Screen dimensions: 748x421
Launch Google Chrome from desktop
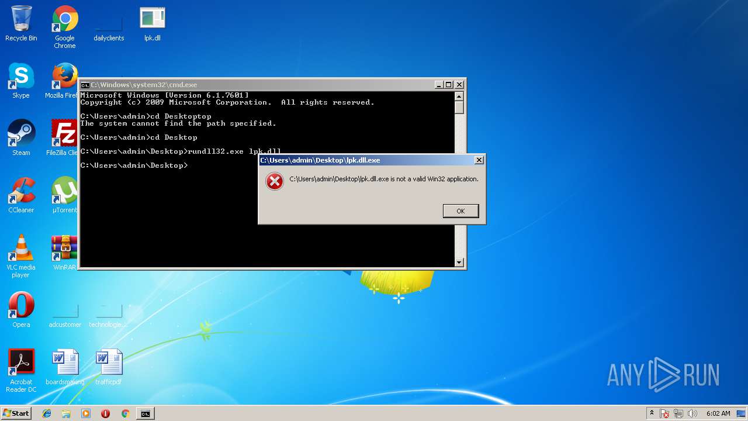click(x=65, y=27)
